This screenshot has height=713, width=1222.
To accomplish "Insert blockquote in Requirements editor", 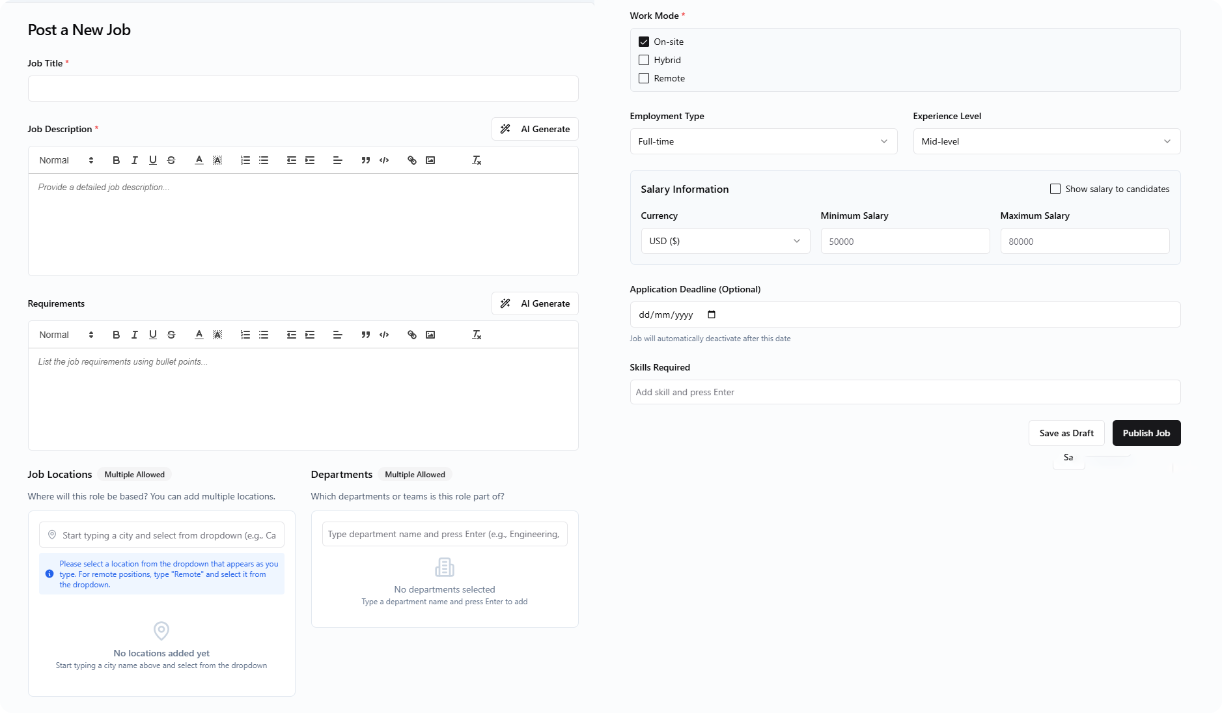I will [365, 335].
